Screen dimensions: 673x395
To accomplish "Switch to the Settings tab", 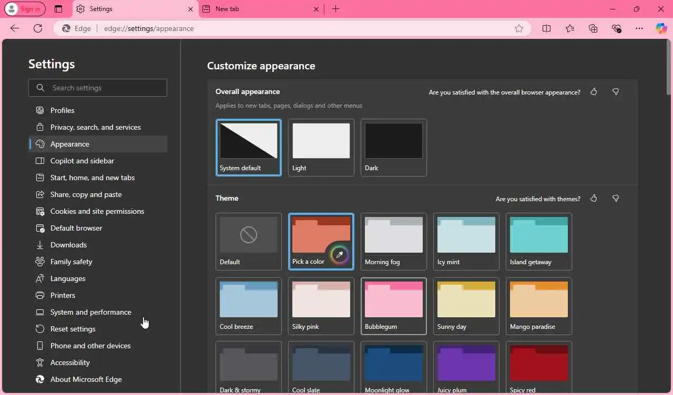I will 134,9.
